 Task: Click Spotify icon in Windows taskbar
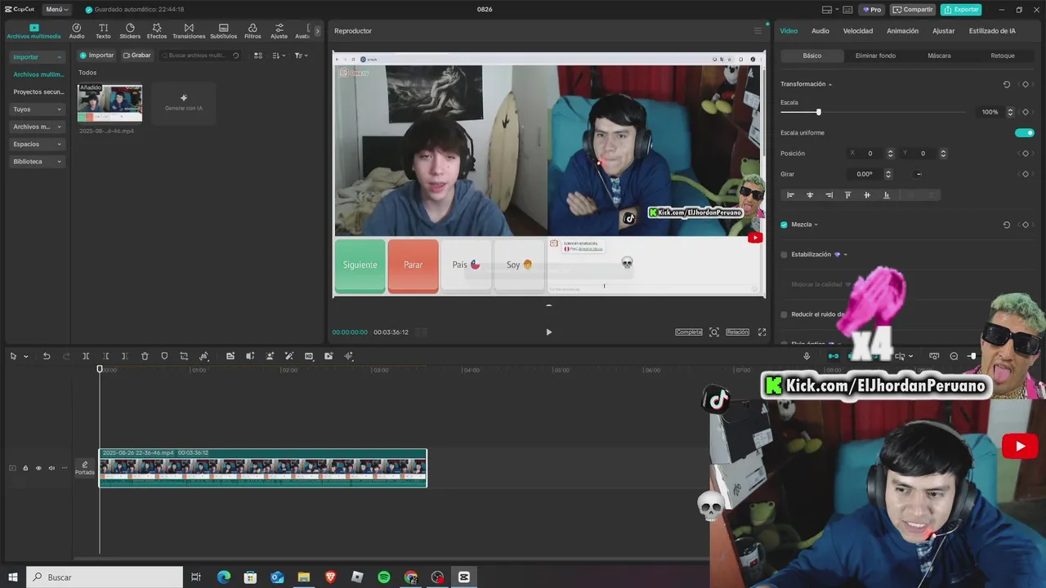click(384, 577)
